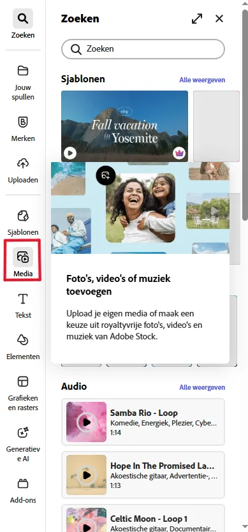The width and height of the screenshot is (248, 532).
Task: Open the gray placeholder template beside Yosemite
Action: (217, 126)
